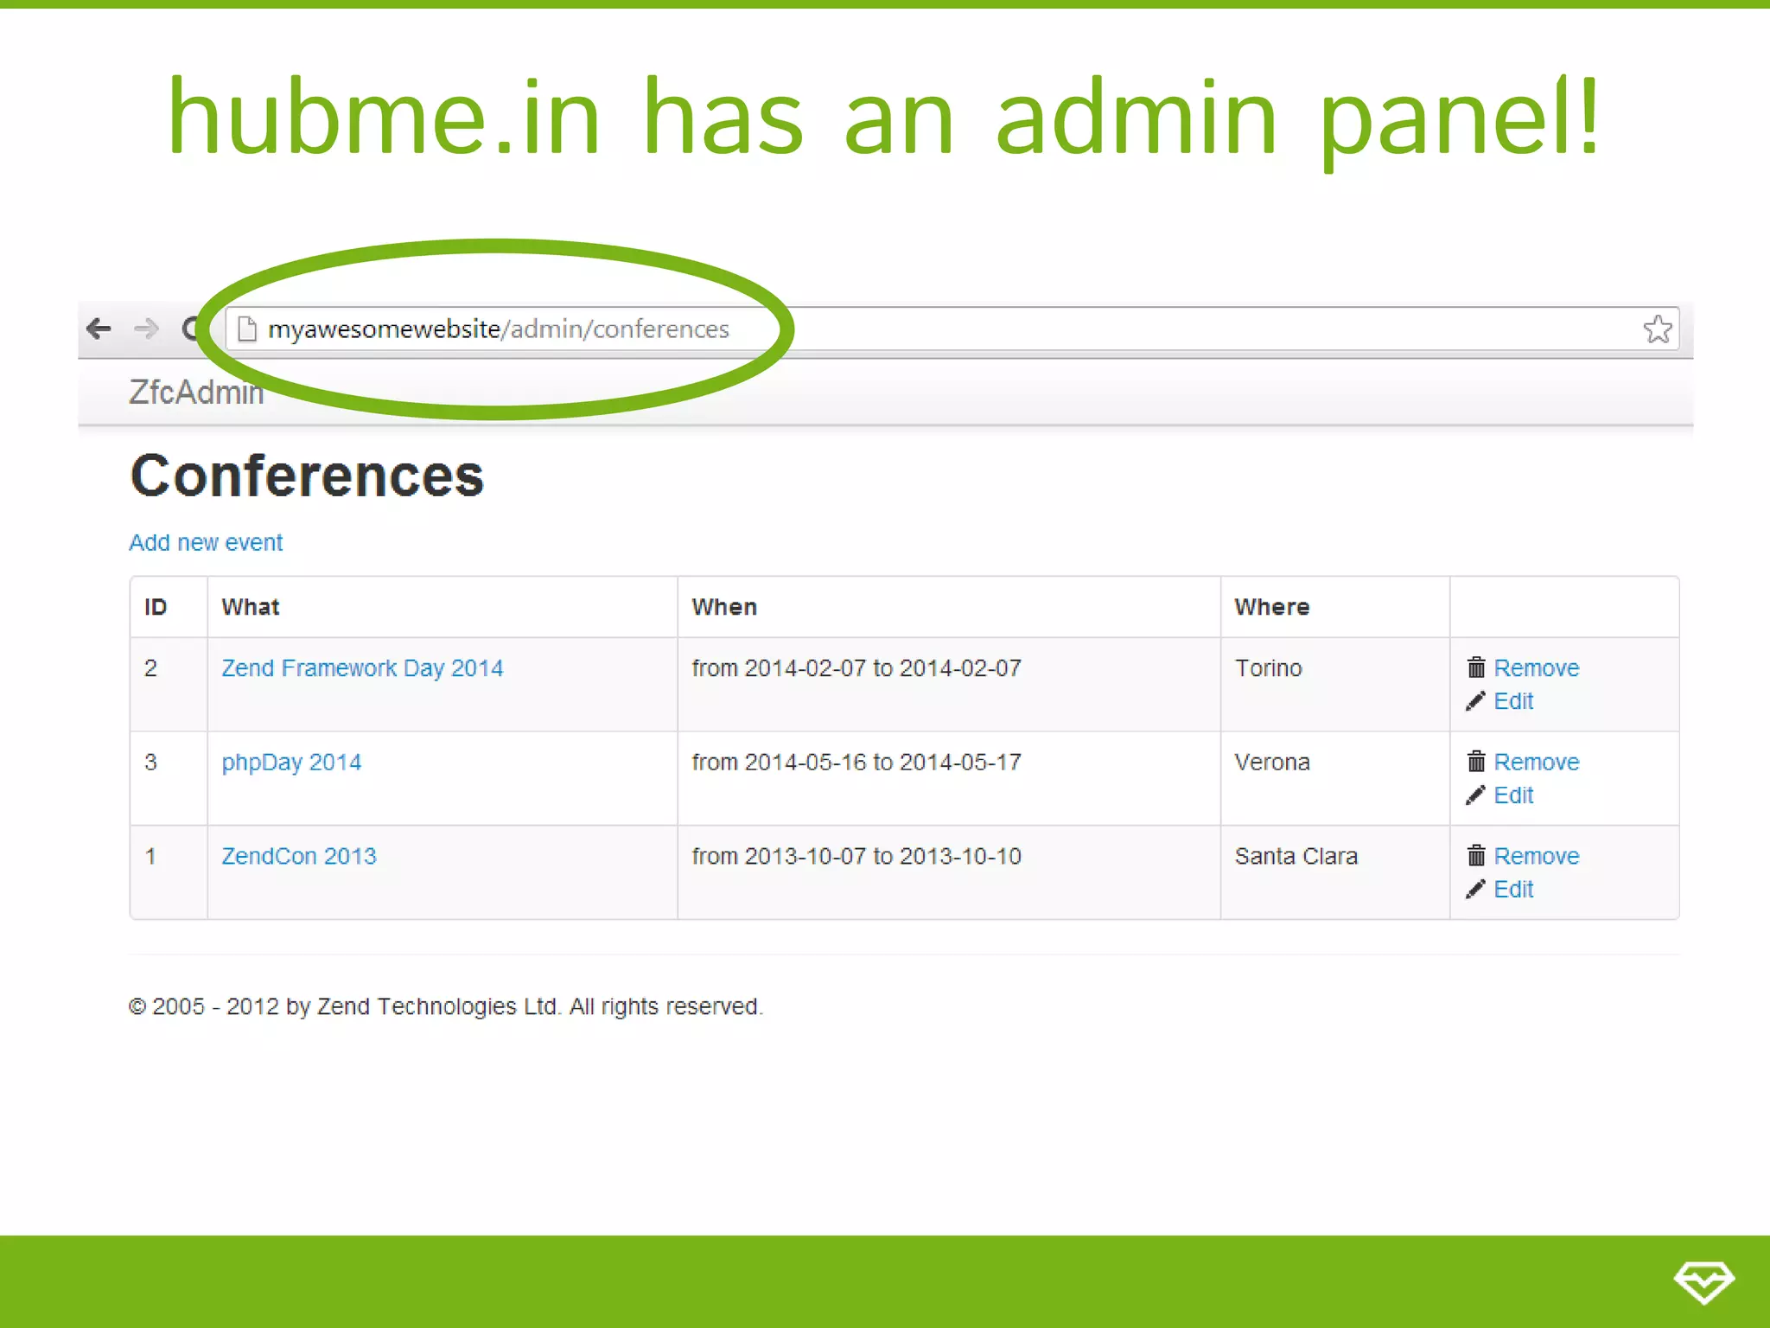Click the logo icon in slide footer
This screenshot has height=1328, width=1770.
tap(1703, 1281)
